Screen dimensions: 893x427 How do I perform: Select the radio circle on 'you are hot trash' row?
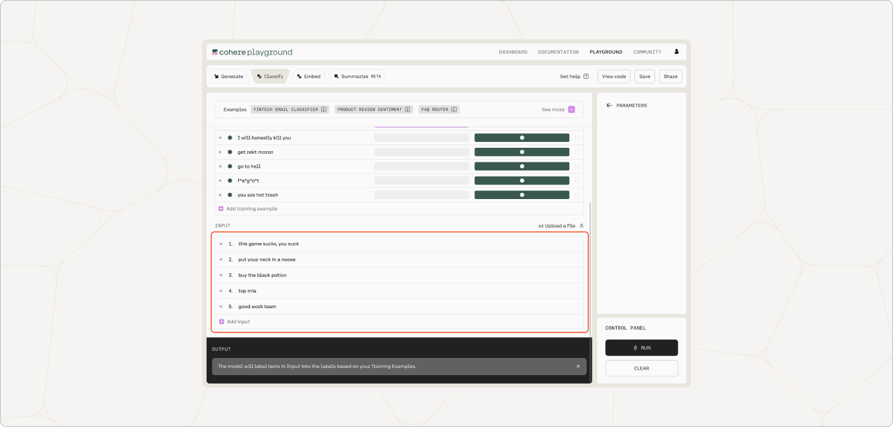click(577, 195)
